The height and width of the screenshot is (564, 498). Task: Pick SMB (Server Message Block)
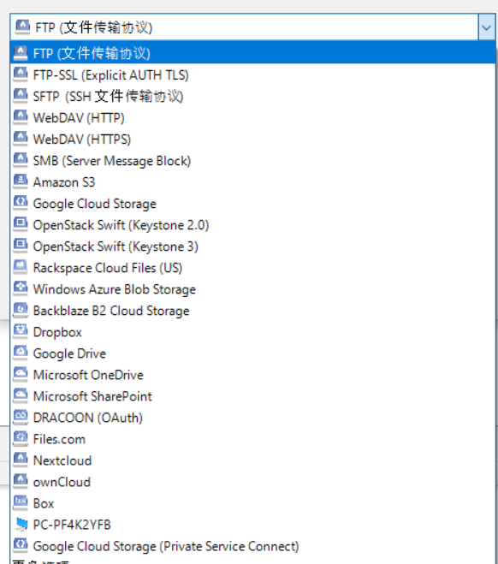coord(252,160)
